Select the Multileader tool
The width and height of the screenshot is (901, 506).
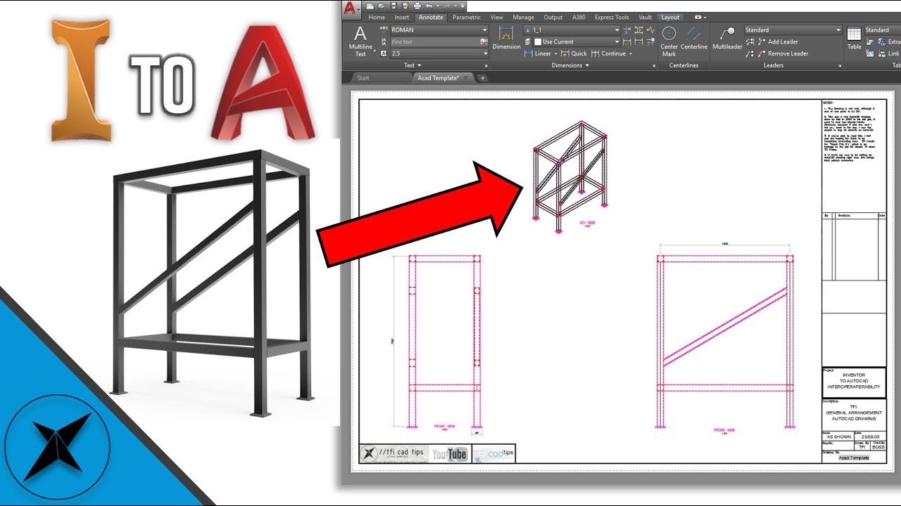click(727, 37)
